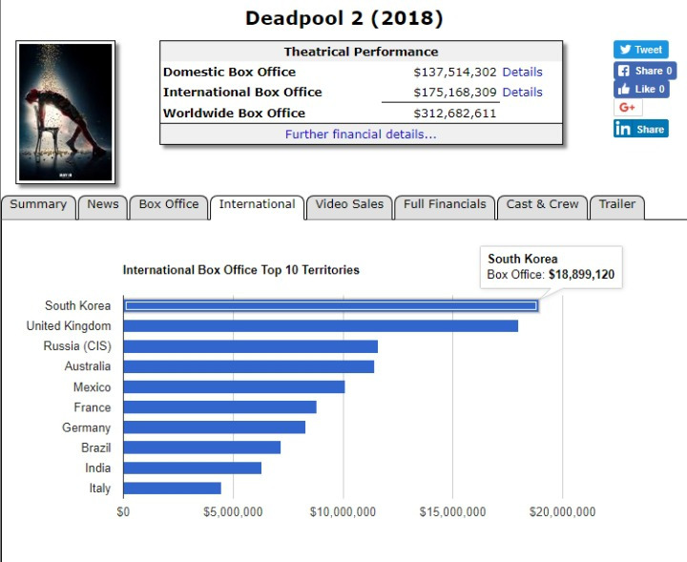Open the News tab
The image size is (687, 562).
click(103, 206)
